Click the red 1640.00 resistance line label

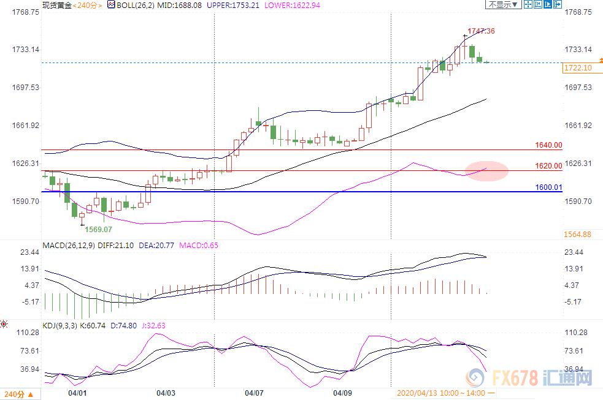coord(549,145)
